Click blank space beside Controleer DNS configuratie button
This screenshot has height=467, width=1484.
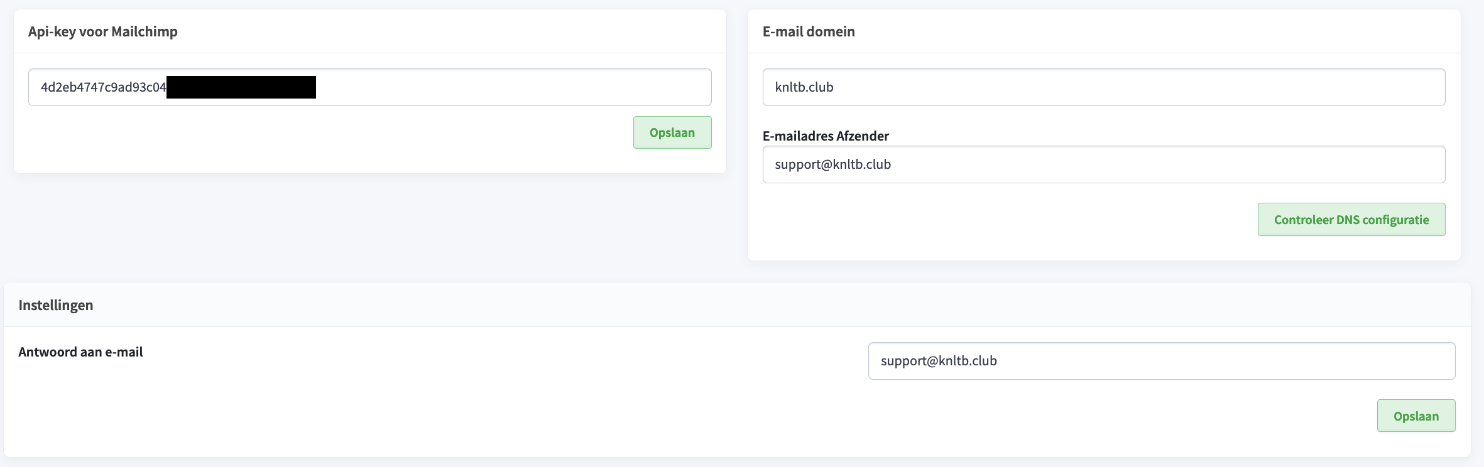tap(1005, 220)
